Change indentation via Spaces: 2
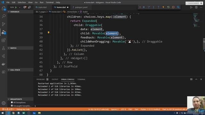Viewport: 205px width, 115px height. coord(115,109)
